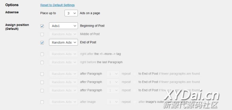Open the ads dropdown for last Paragraph row
Screen dimensions: 232x110
click(63, 62)
